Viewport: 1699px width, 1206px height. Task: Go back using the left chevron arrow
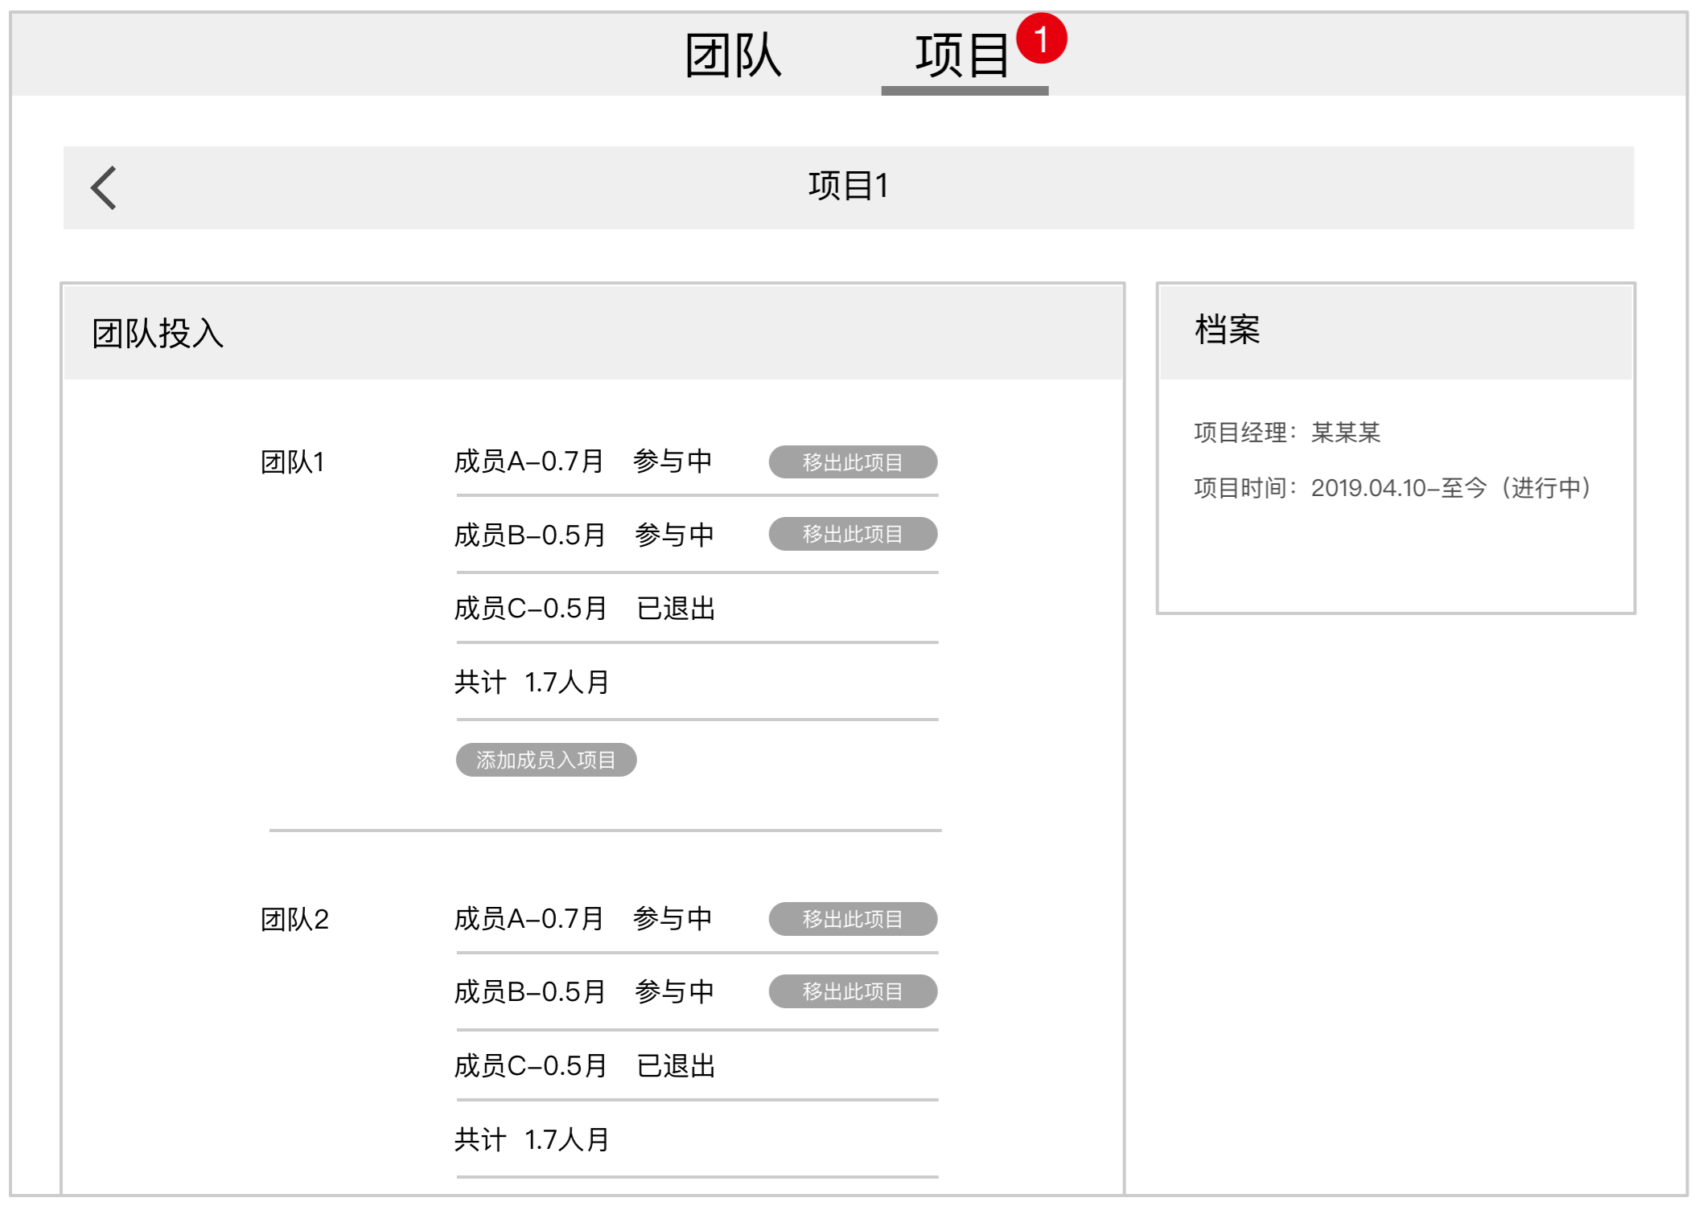pos(104,188)
